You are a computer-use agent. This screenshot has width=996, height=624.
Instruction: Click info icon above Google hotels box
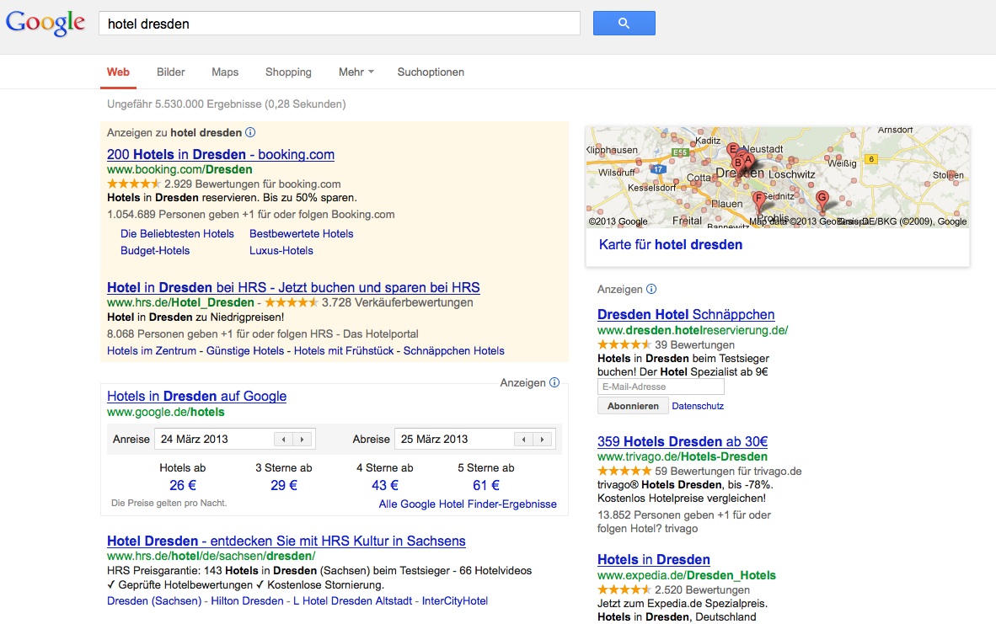point(554,382)
